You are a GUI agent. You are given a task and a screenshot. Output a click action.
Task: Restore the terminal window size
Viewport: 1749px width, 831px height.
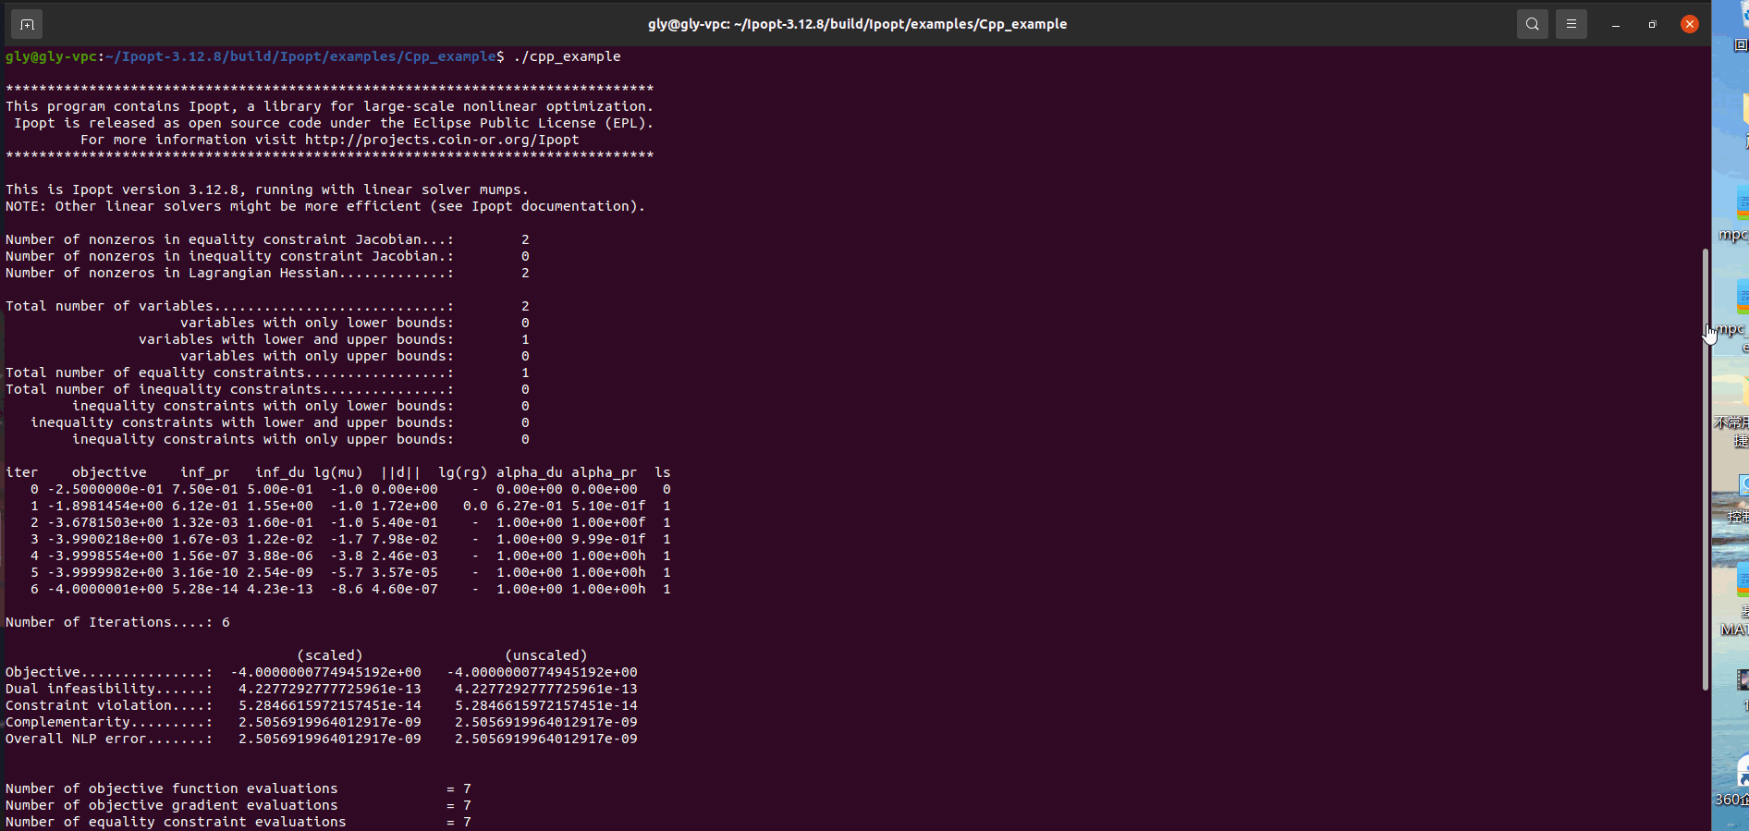pos(1652,25)
